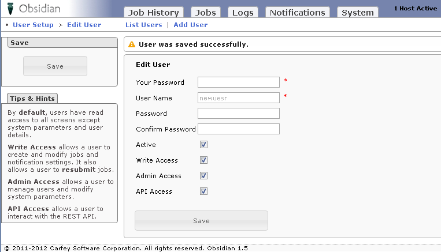Go to the Notifications tab
The image size is (441, 252).
(x=297, y=13)
